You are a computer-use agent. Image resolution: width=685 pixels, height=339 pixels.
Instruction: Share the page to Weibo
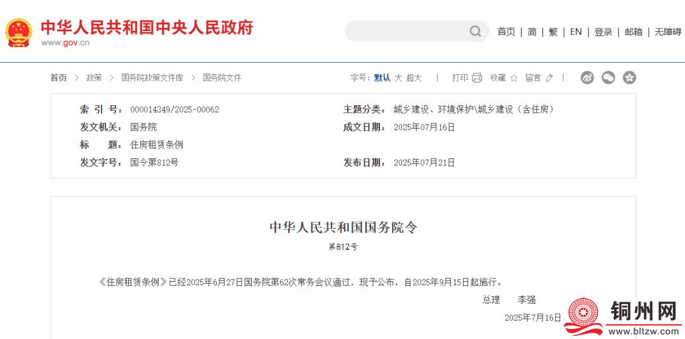(x=587, y=78)
